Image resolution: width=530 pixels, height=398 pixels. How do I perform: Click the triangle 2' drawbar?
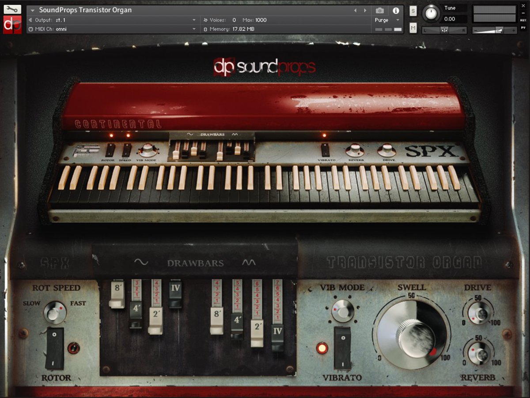[257, 333]
